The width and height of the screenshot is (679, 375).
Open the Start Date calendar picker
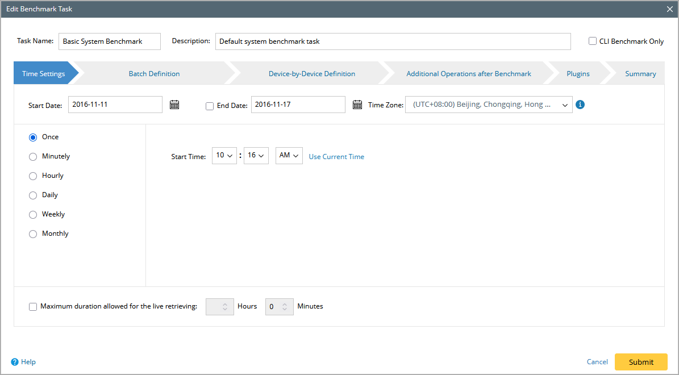[174, 105]
